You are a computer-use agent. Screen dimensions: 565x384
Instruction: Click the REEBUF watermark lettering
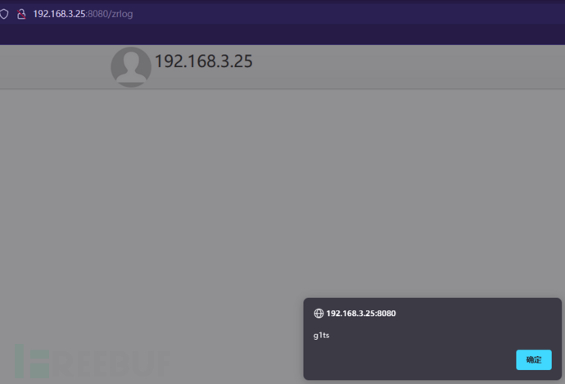pyautogui.click(x=112, y=364)
